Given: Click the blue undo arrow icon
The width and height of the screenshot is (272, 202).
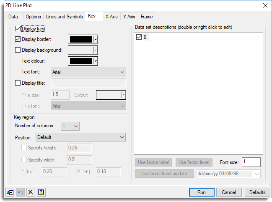Looking at the screenshot, I should (20, 192).
